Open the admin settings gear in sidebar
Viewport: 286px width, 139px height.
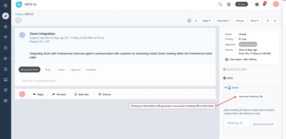pyautogui.click(x=5, y=101)
